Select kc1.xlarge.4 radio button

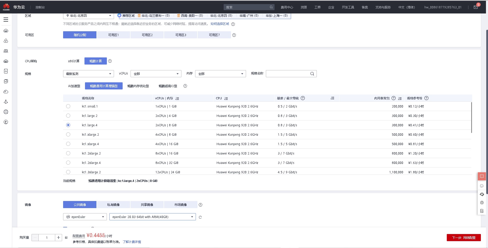pos(68,144)
